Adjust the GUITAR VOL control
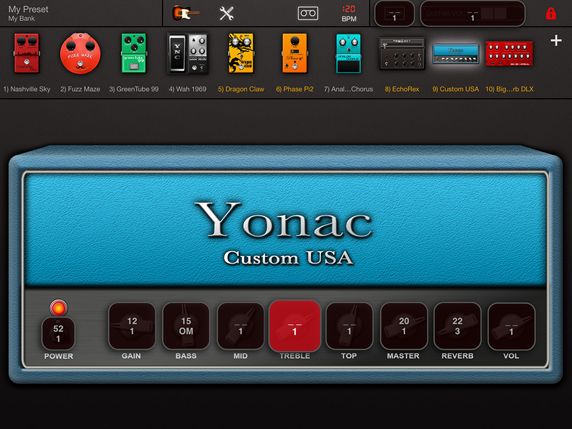Viewport: 572px width, 429px height. (x=472, y=12)
